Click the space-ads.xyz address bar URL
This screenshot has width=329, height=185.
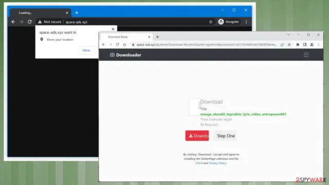[77, 22]
